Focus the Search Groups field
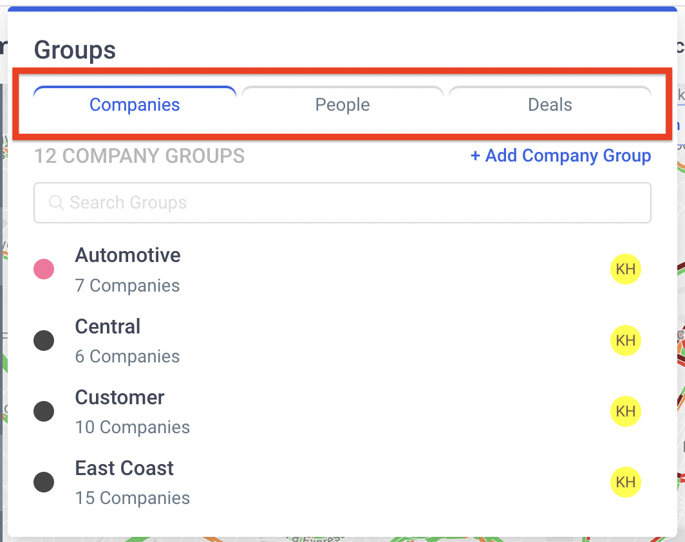The image size is (685, 542). click(342, 203)
